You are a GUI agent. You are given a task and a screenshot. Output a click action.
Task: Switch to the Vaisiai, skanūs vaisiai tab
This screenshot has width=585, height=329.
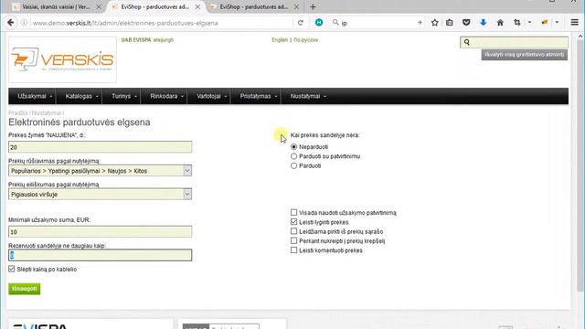coord(56,6)
